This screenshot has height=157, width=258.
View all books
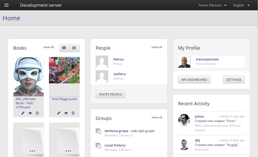(x=48, y=47)
